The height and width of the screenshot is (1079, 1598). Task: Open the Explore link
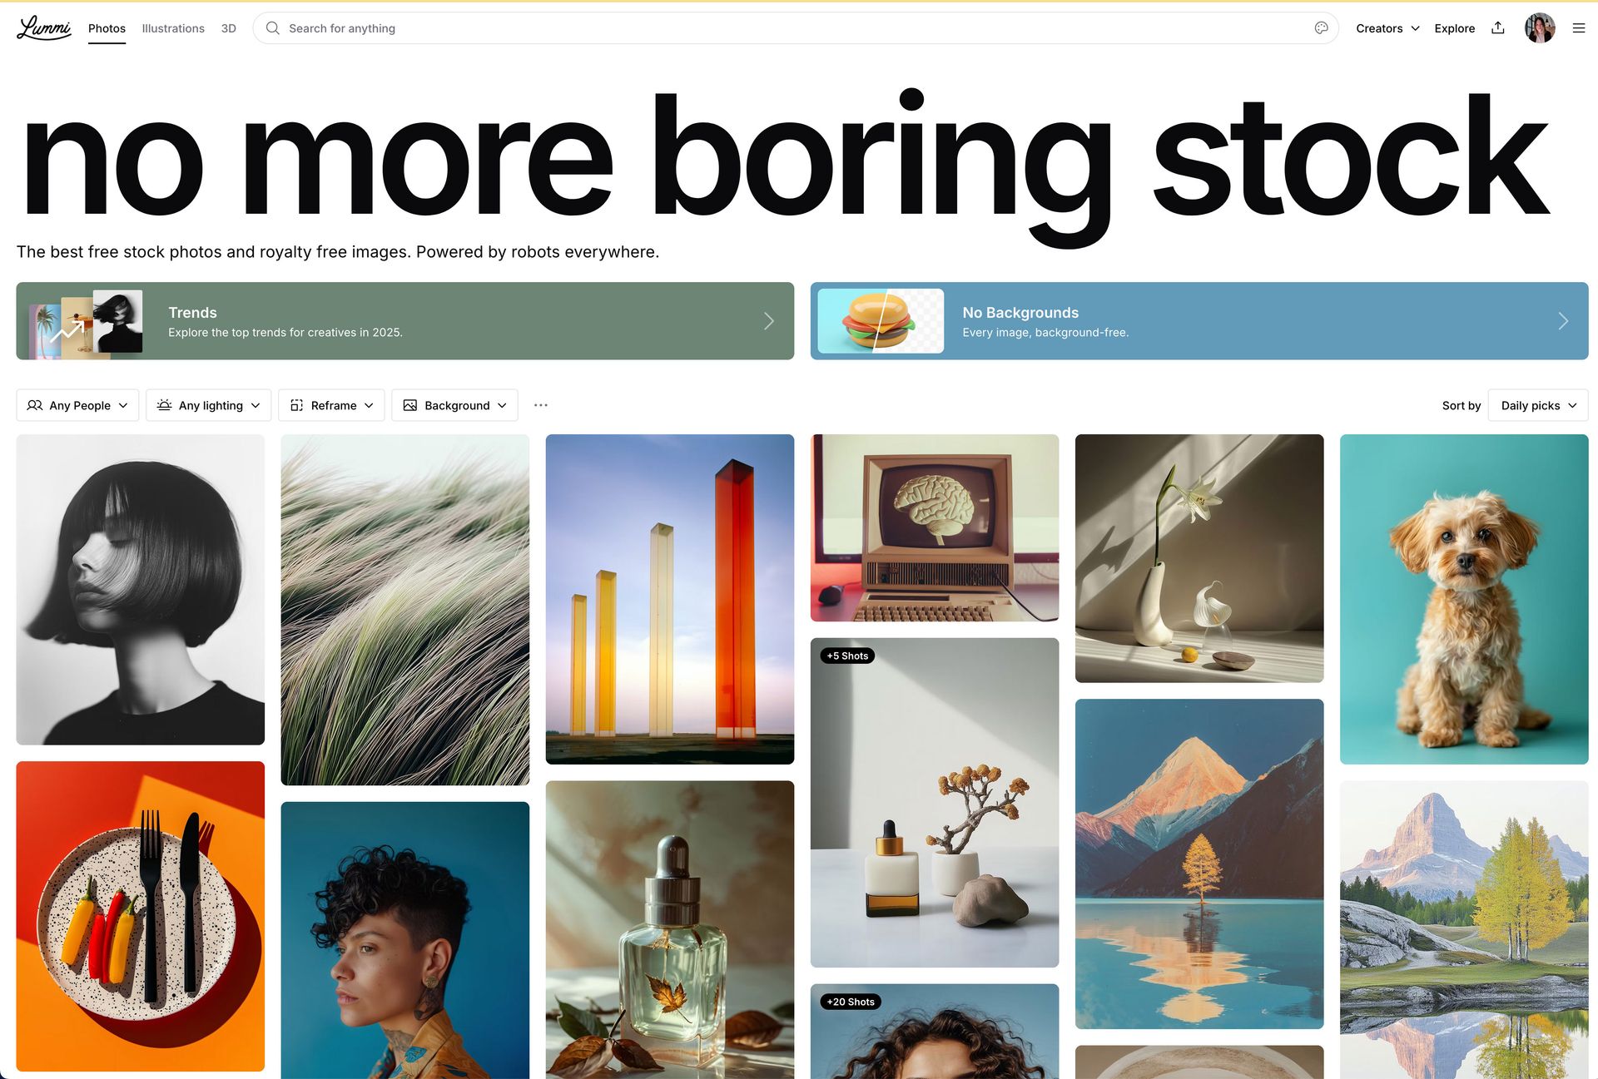[1454, 28]
